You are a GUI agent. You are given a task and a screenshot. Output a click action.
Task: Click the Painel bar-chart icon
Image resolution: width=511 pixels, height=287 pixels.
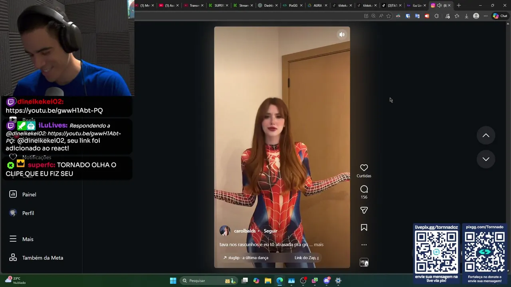[13, 194]
